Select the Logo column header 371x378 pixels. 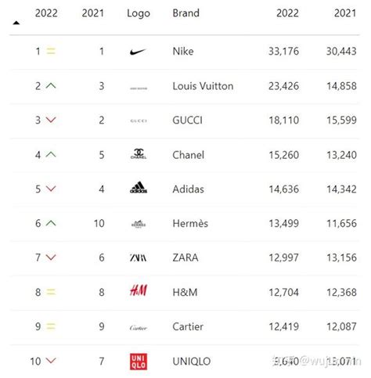tap(139, 13)
